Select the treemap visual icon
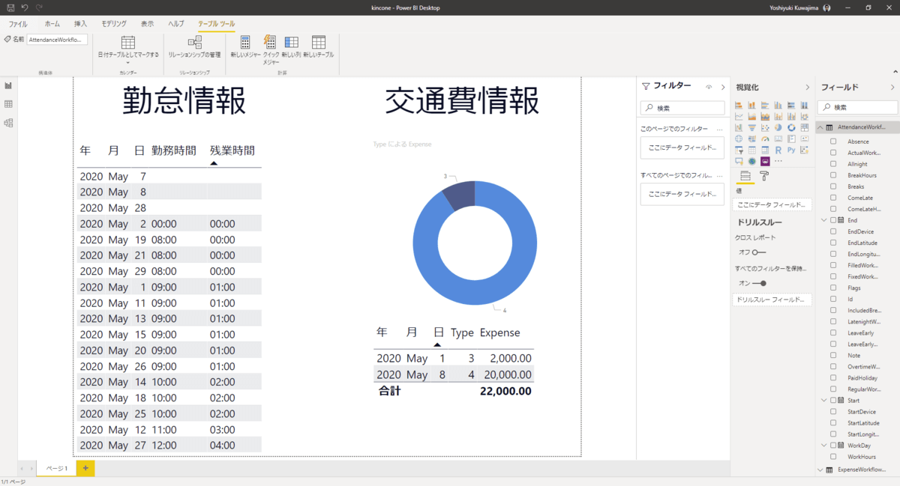 click(805, 127)
